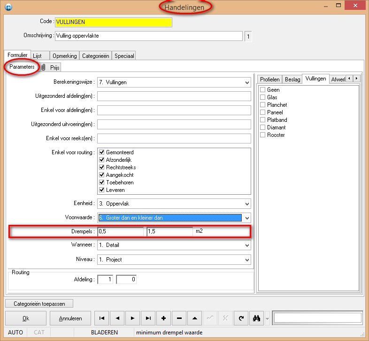Switch to the Formulier tab
Image resolution: width=369 pixels, height=341 pixels.
pos(17,55)
